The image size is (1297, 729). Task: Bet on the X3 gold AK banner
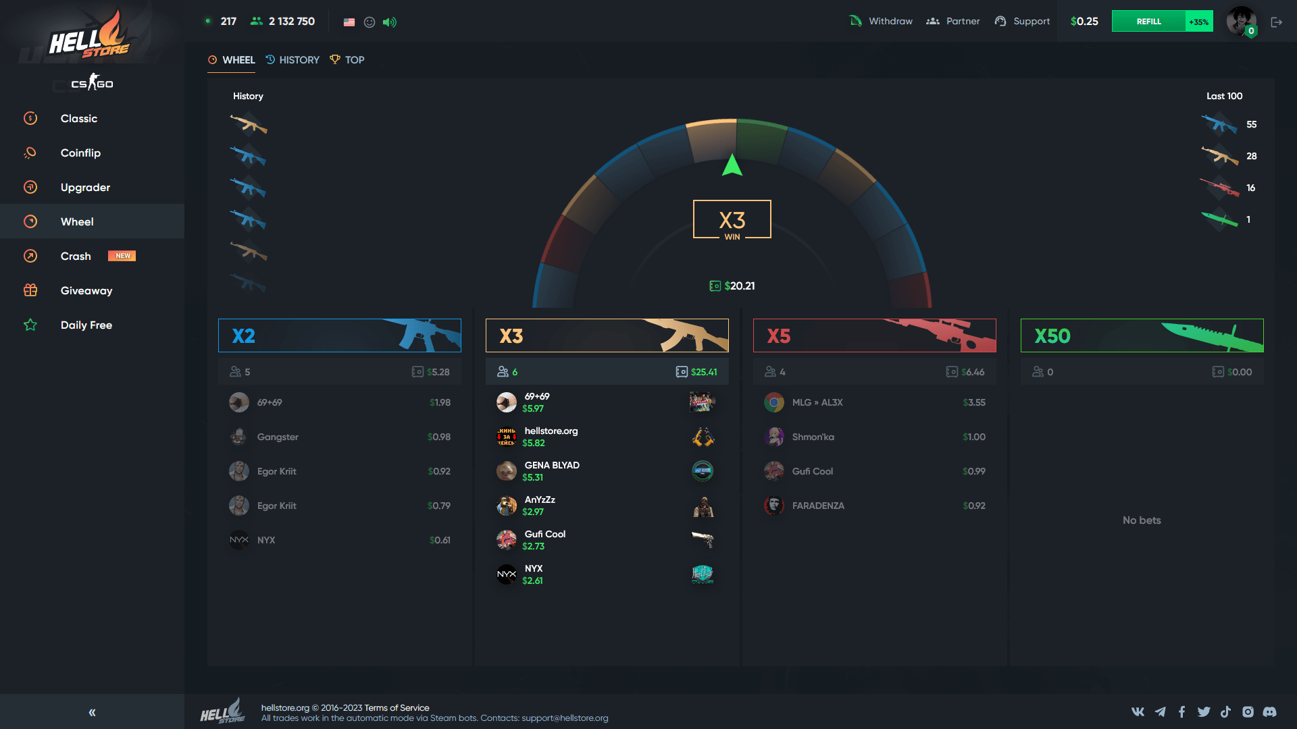pos(607,335)
